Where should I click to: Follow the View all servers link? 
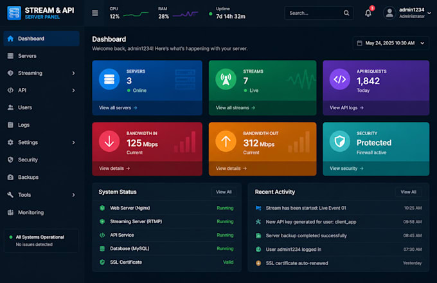(118, 107)
